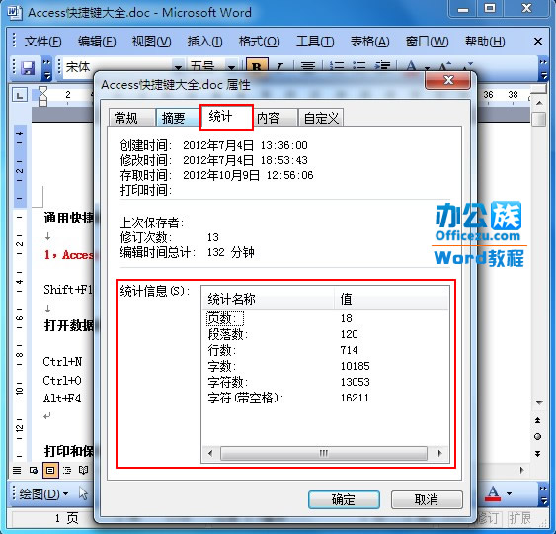556x534 pixels.
Task: Click the numbered list icon
Action: 336,67
